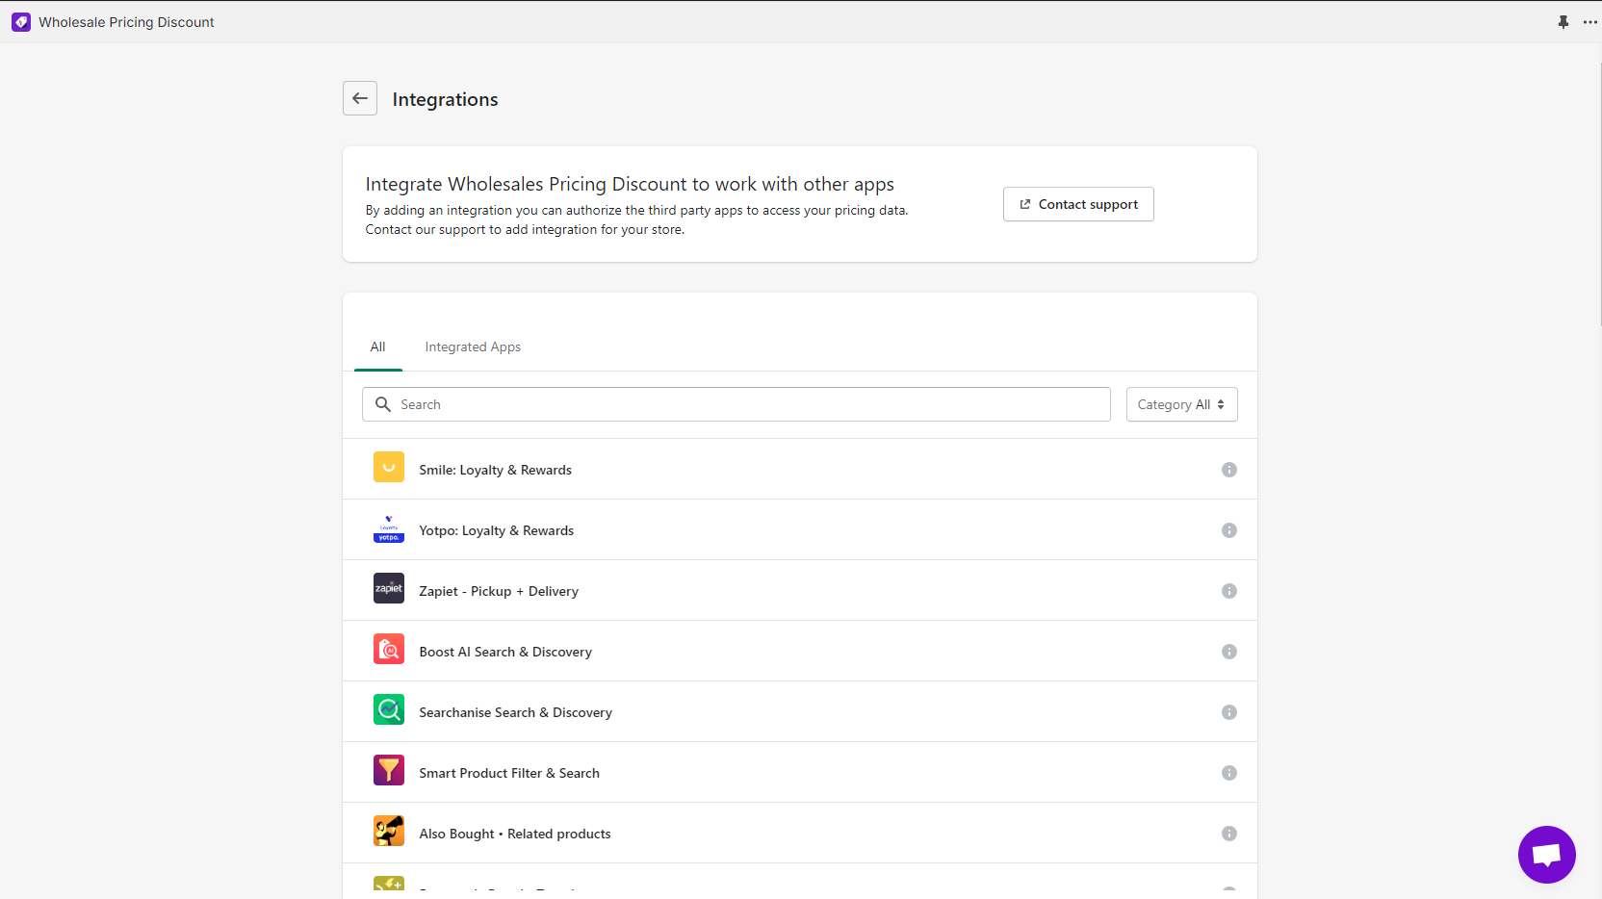
Task: Open the live chat bubble
Action: click(x=1547, y=855)
